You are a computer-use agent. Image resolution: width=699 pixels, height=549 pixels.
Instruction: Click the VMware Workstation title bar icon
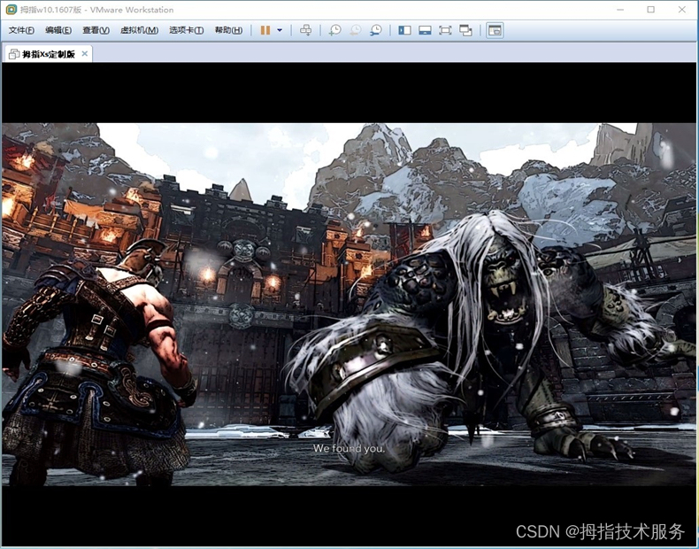(12, 10)
